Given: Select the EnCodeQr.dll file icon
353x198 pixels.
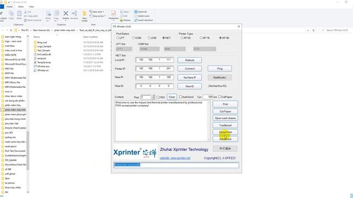Looking at the screenshot, I should 35,54.
